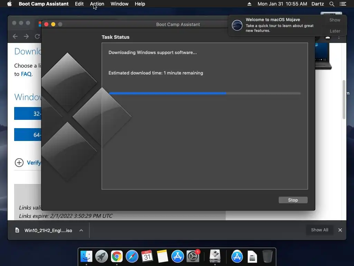
Task: Open the Action menu
Action: point(97,4)
